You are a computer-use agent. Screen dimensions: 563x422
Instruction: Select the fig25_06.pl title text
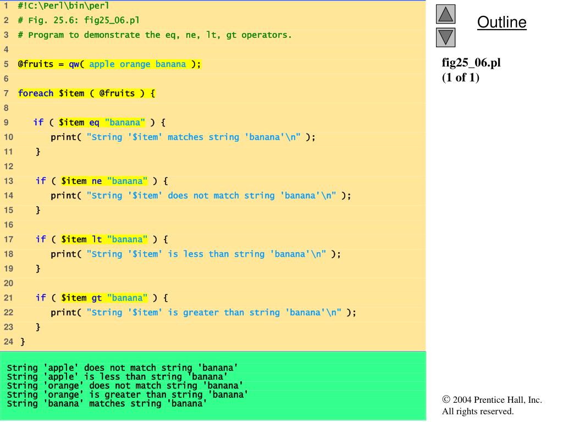[x=471, y=63]
